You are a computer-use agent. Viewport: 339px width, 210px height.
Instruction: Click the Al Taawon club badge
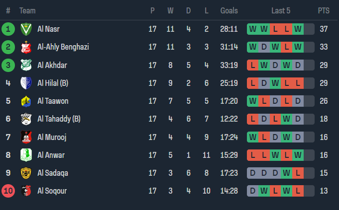click(26, 101)
